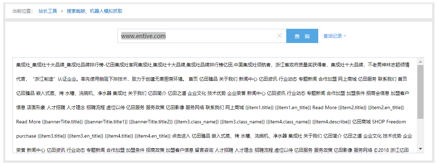Open the 搜索蜘蛛、机器人模拟抓取 breadcrumb link

click(95, 11)
